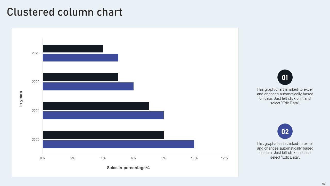Select the blue bar for 2021

coord(103,115)
